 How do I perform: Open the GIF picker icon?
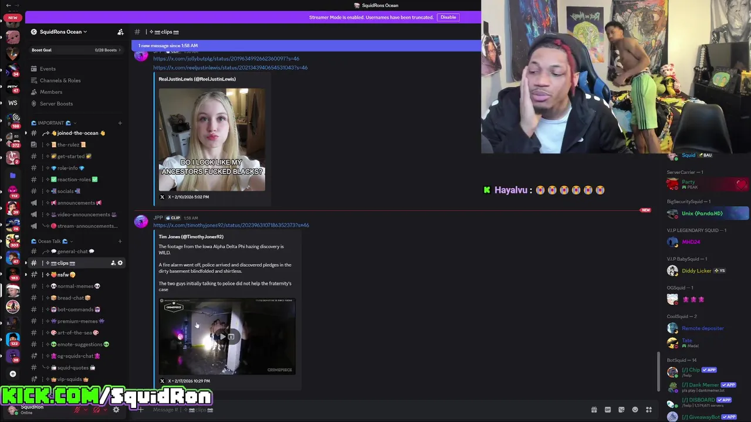click(x=608, y=410)
